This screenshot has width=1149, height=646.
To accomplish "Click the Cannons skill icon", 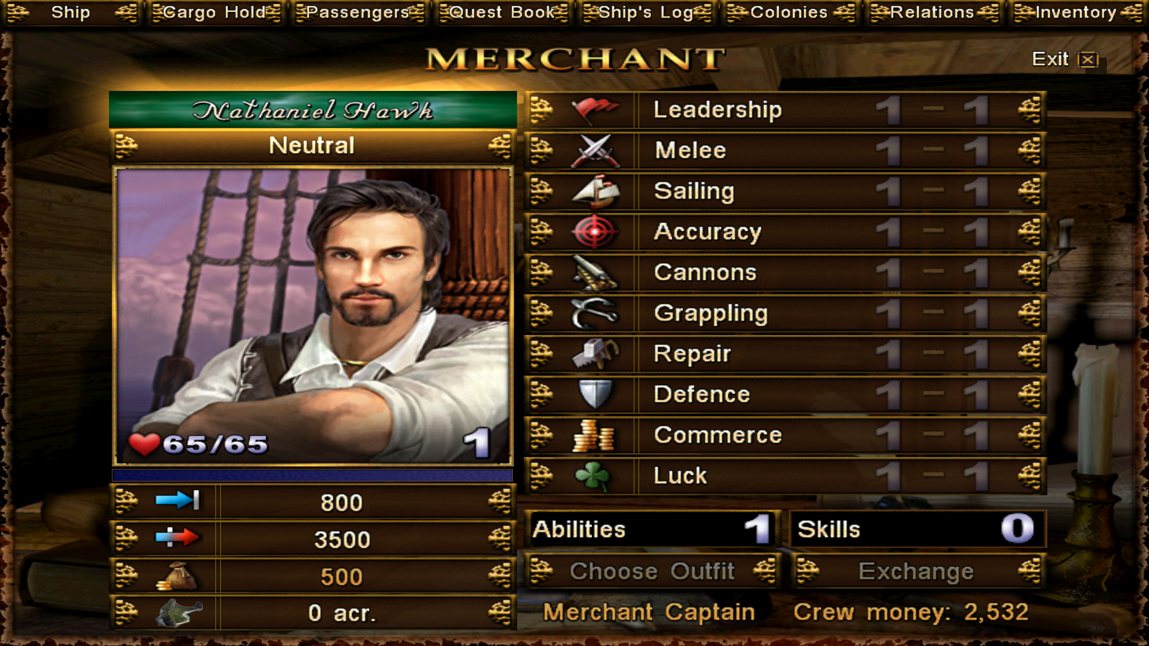I will coord(594,273).
